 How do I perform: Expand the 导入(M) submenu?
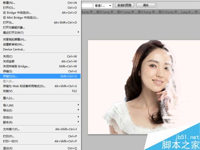pyautogui.click(x=40, y=105)
